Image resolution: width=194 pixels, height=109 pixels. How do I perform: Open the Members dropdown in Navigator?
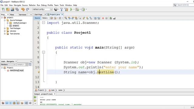point(8,64)
